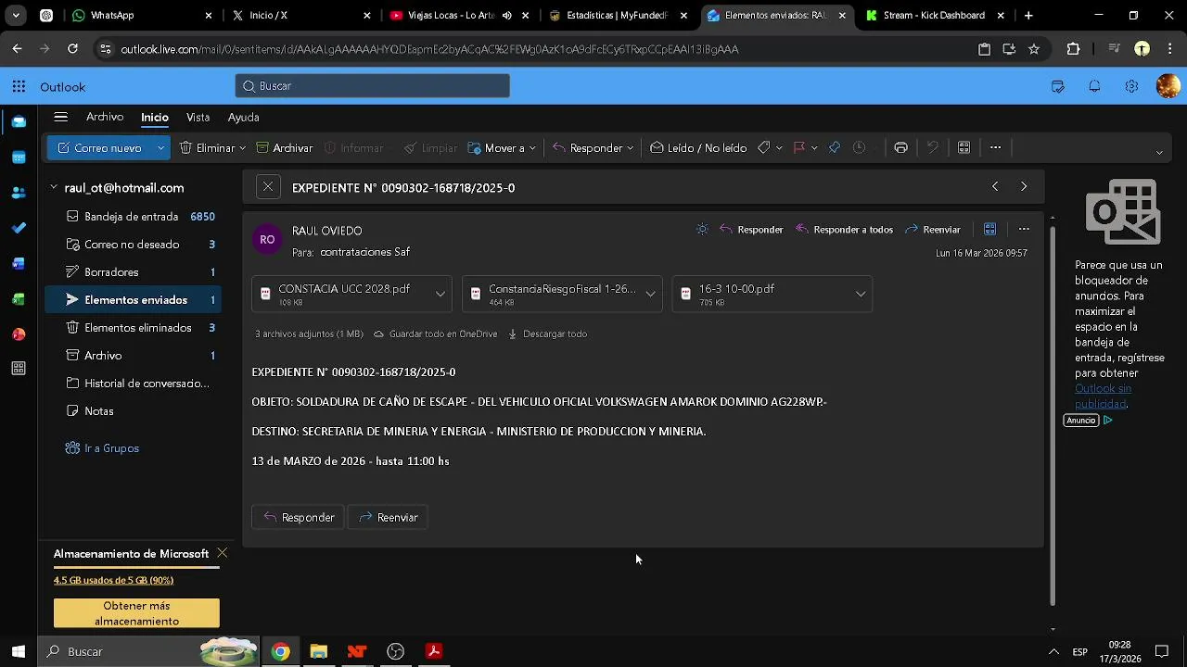Open the Archivo ribbon tab
Image resolution: width=1187 pixels, height=667 pixels.
coord(105,118)
